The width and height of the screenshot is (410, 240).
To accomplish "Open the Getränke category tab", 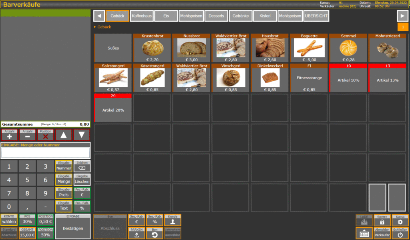I will click(x=241, y=16).
